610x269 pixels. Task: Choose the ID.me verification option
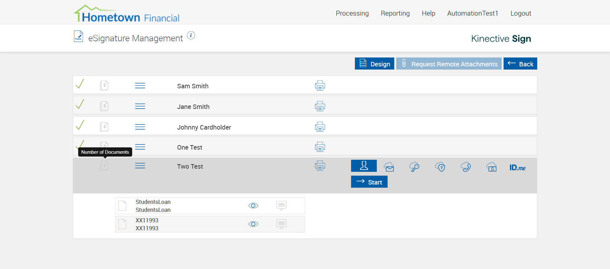(517, 167)
